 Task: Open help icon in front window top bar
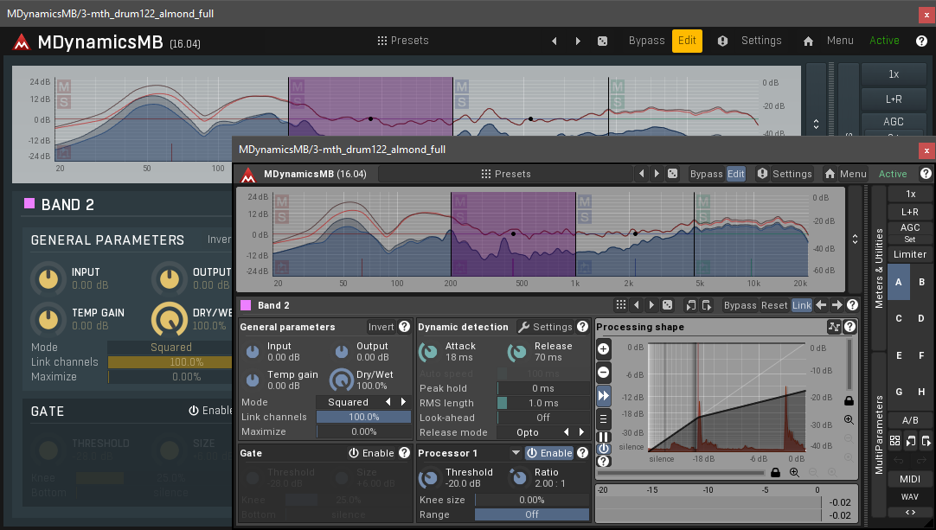tap(926, 174)
